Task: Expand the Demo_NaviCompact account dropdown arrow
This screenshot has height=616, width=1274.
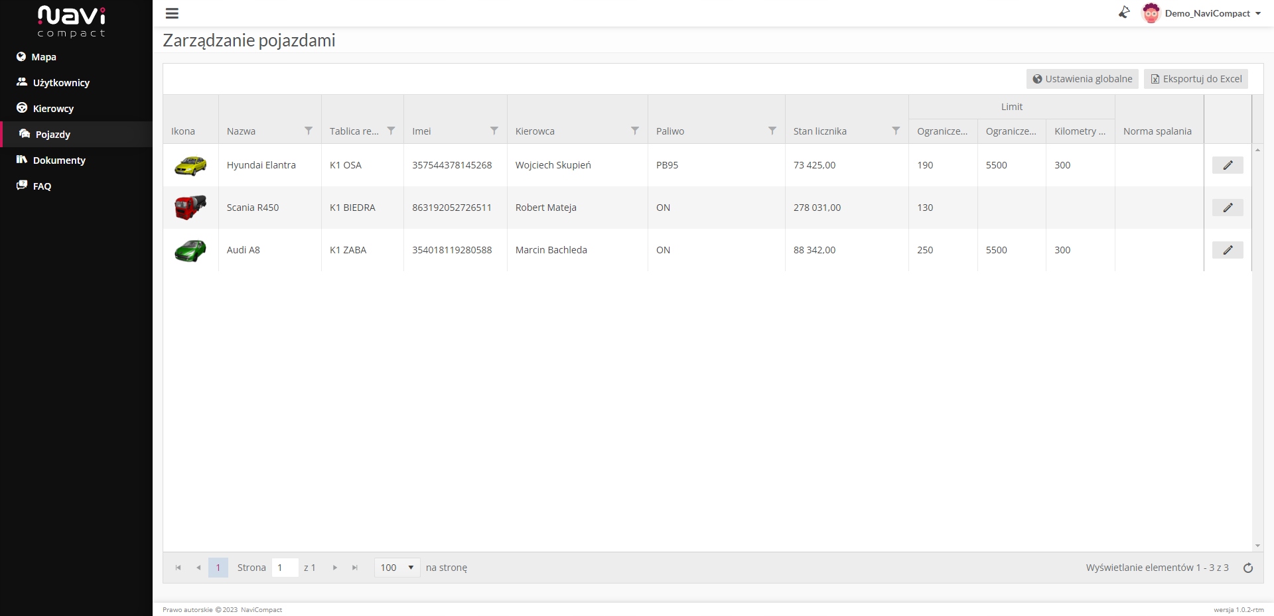Action: pos(1258,13)
